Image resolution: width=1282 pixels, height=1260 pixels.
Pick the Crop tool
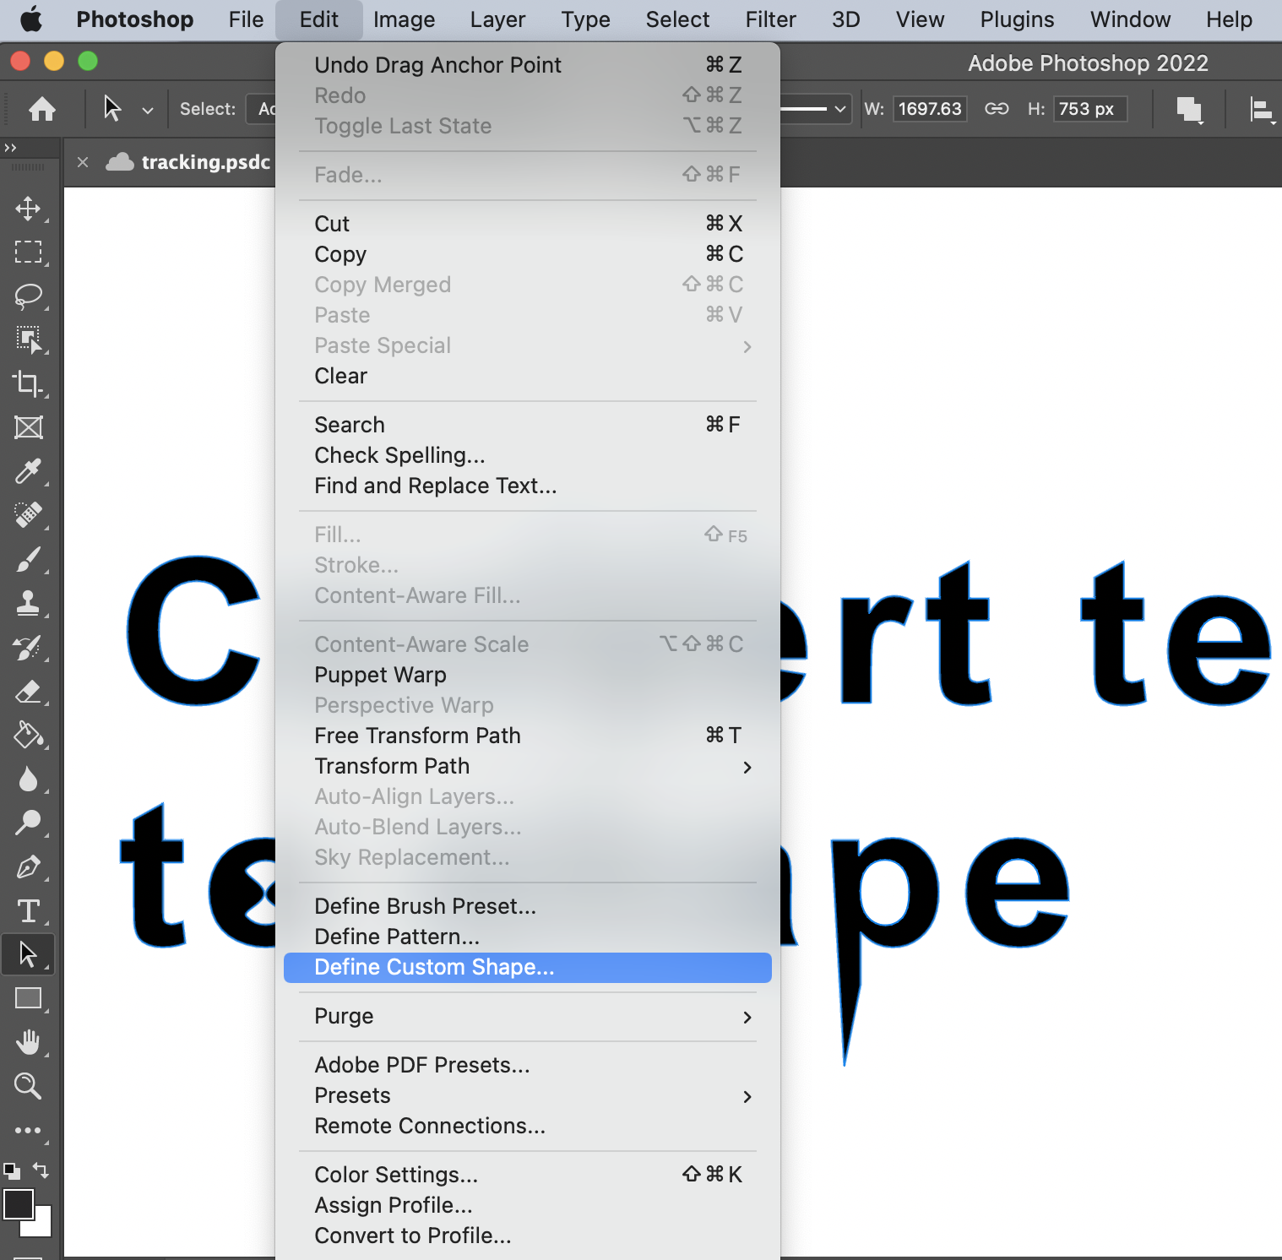point(28,383)
